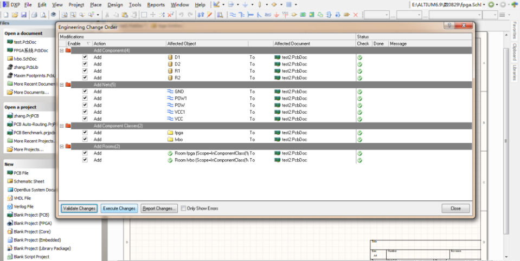
Task: Open the Project menu
Action: click(x=76, y=5)
